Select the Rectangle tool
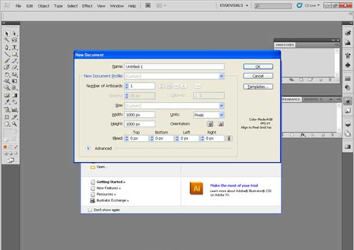This screenshot has width=354, height=250. point(15,54)
